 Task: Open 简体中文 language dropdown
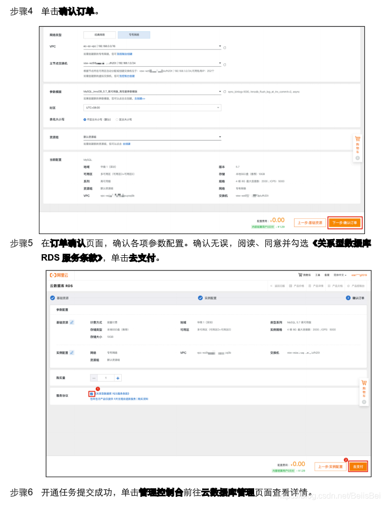tap(340, 275)
